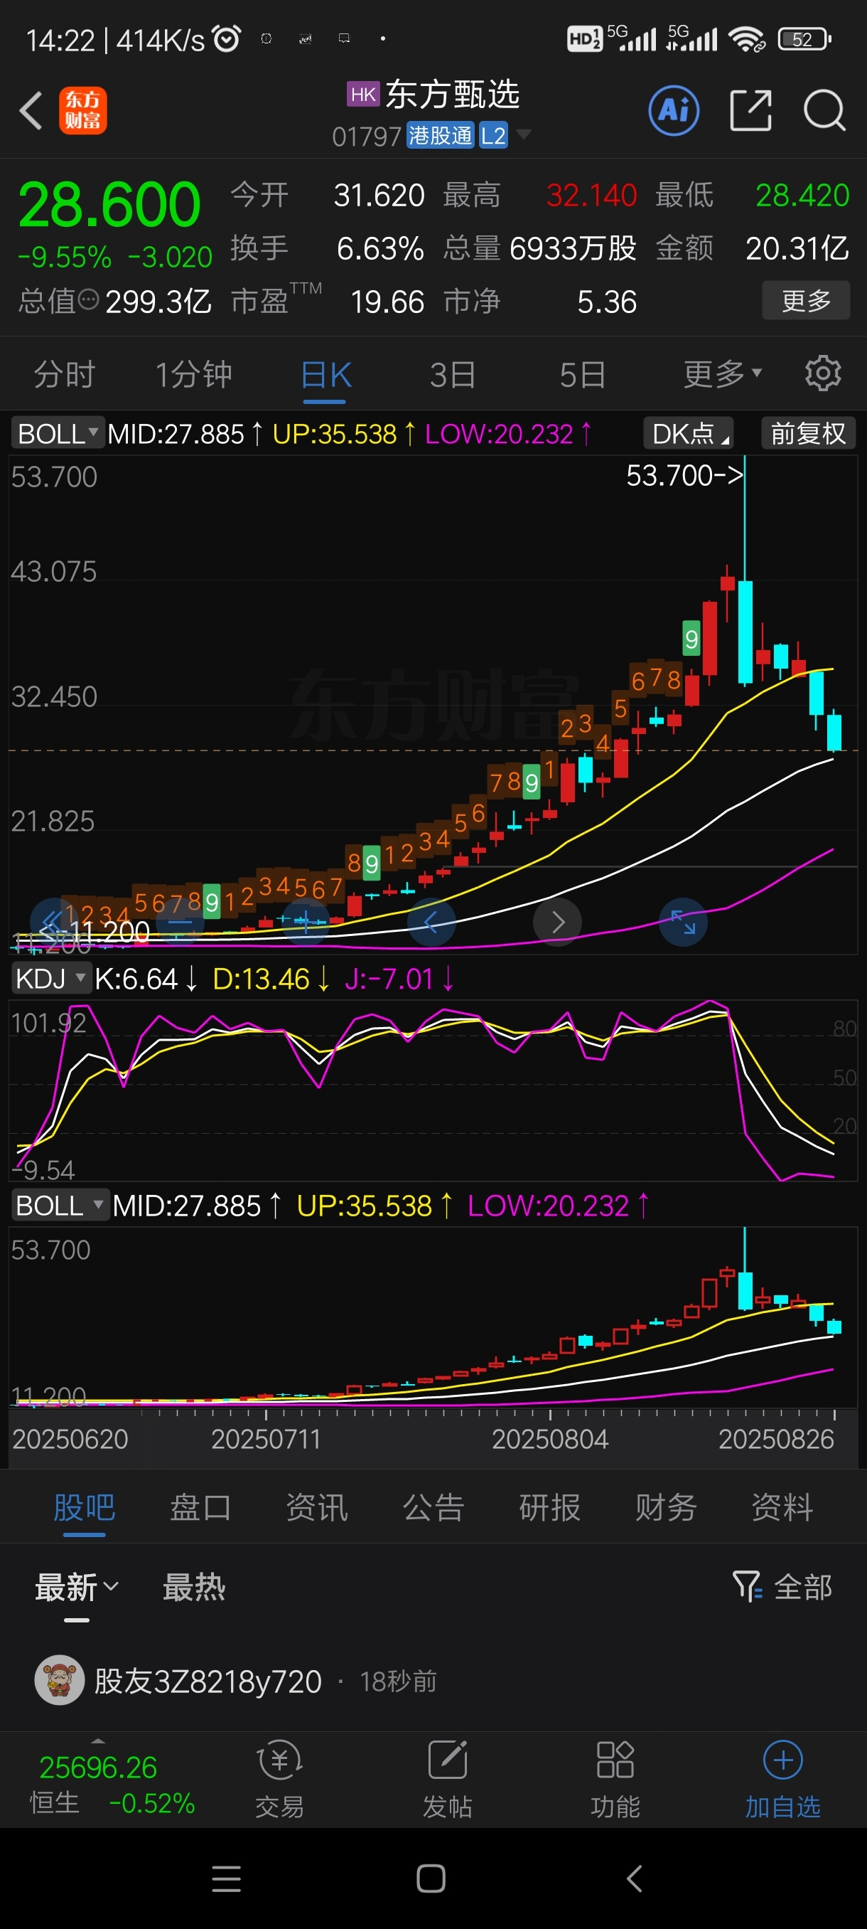The height and width of the screenshot is (1929, 867).
Task: Open the 发帖 post icon
Action: pyautogui.click(x=447, y=1760)
